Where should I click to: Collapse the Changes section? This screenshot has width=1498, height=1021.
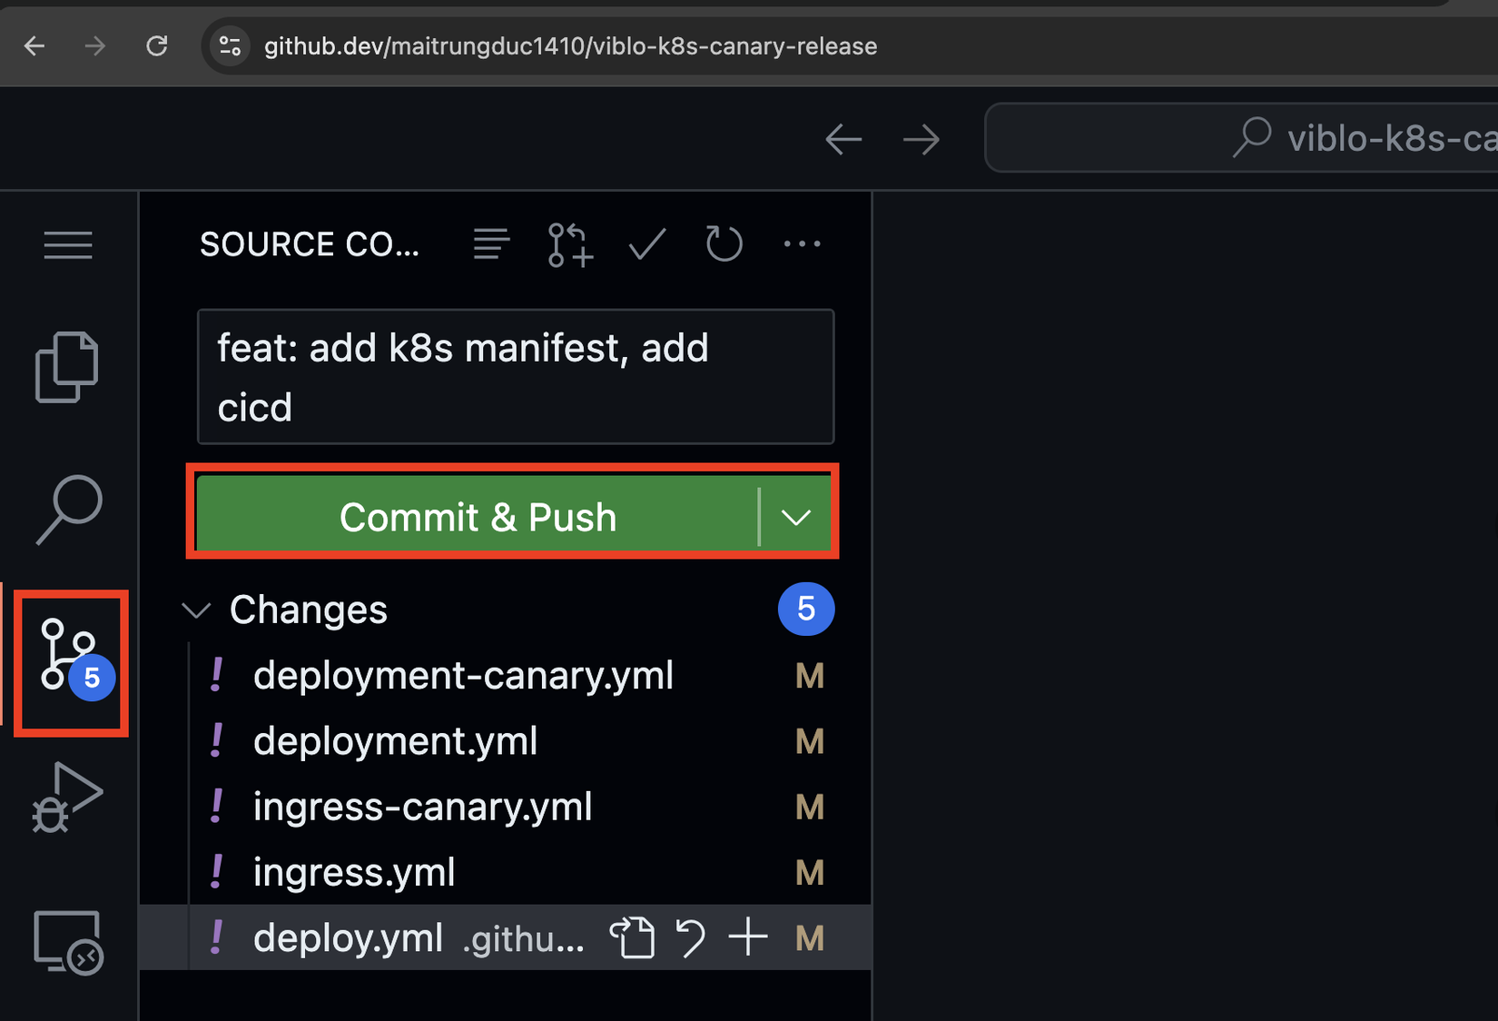click(196, 610)
